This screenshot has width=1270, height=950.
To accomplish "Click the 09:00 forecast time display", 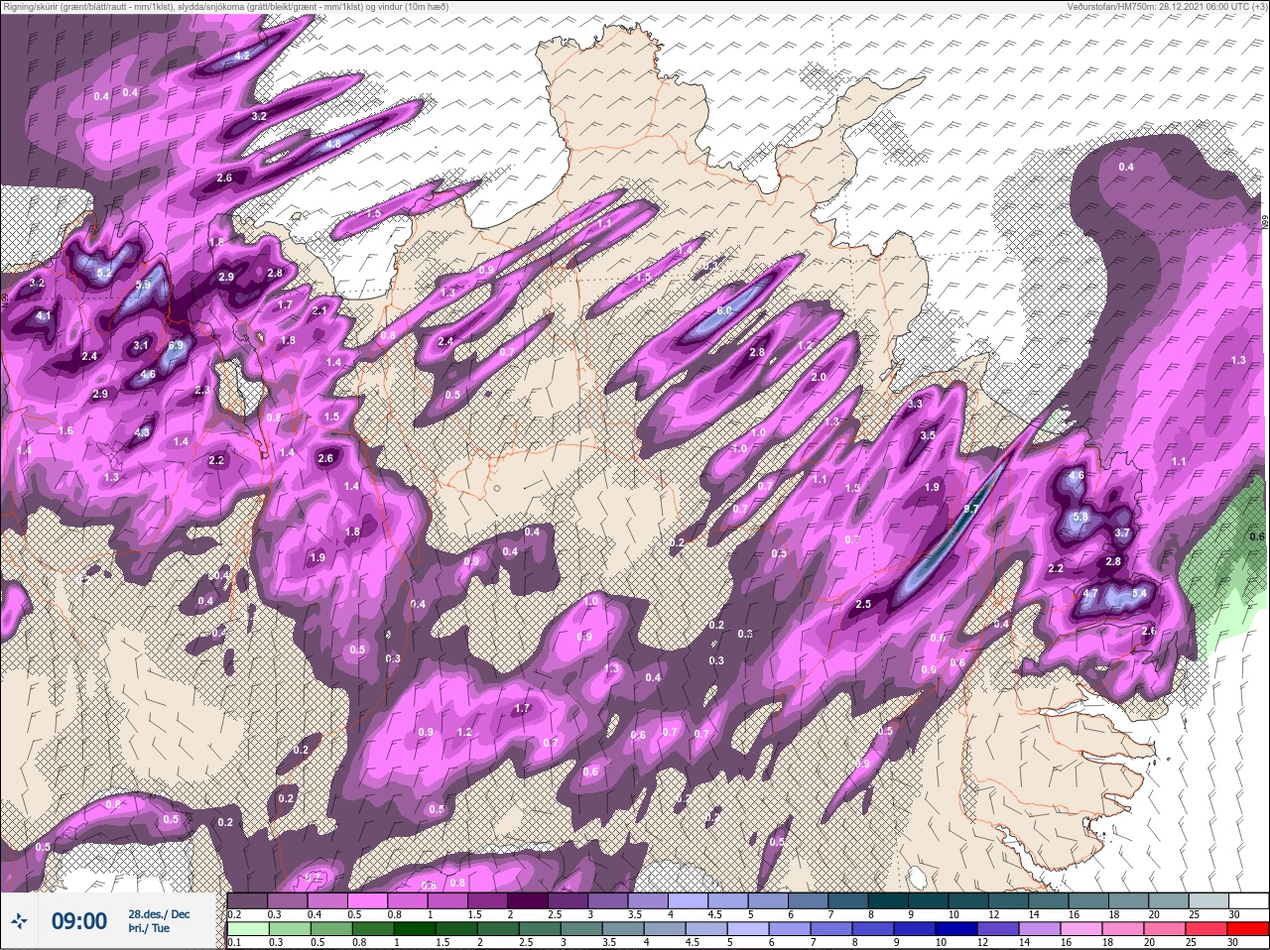I will [79, 921].
